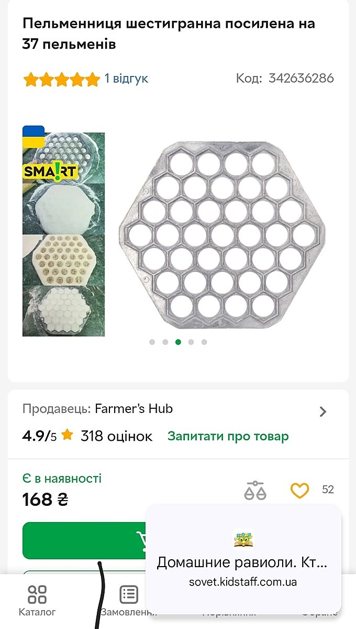356x629 pixels.
Task: View the left collage product image
Action: tap(63, 234)
